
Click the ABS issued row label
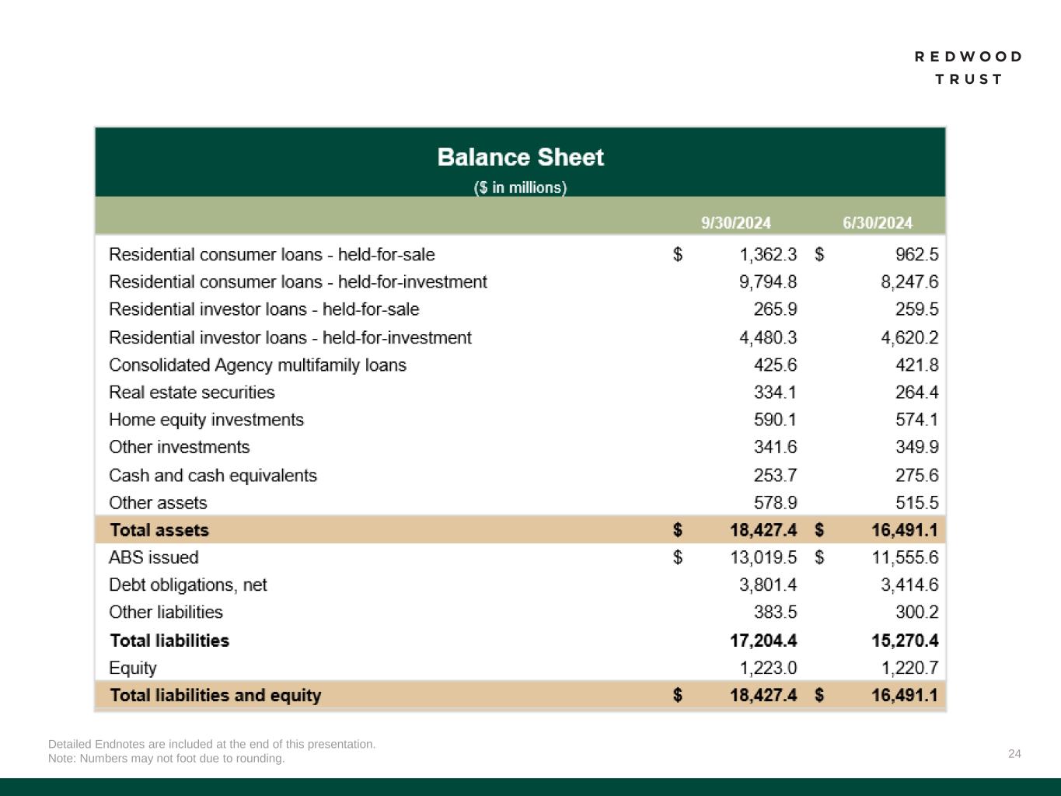pyautogui.click(x=153, y=557)
